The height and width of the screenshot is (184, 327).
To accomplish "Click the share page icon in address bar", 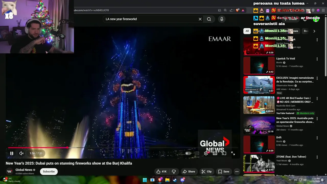I will point(231,10).
